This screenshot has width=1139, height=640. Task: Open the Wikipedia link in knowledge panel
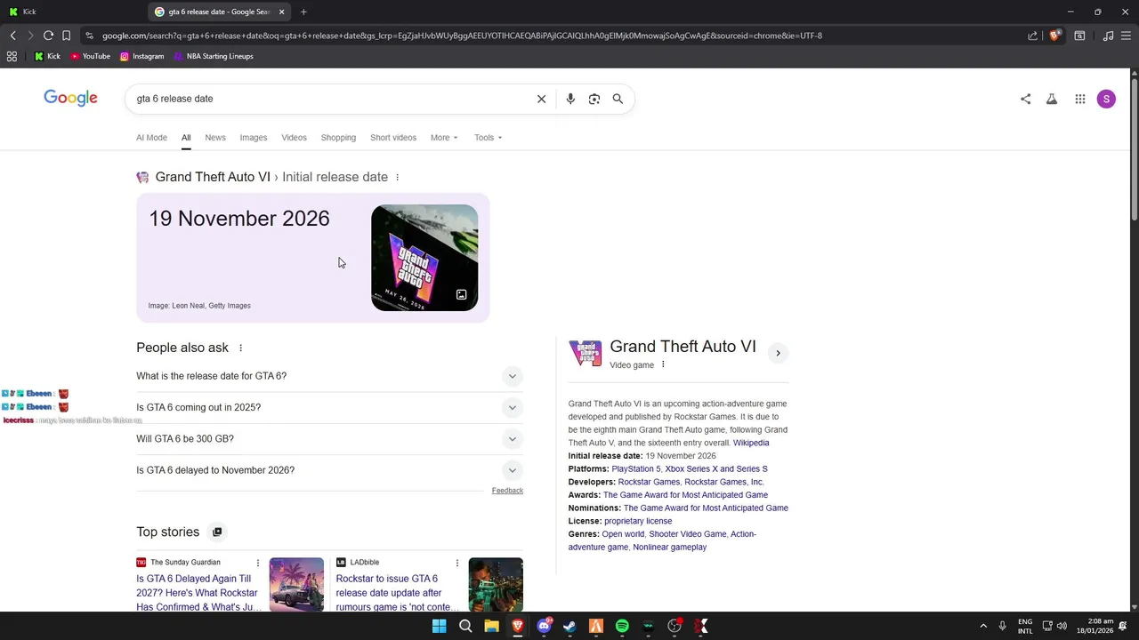(x=751, y=443)
